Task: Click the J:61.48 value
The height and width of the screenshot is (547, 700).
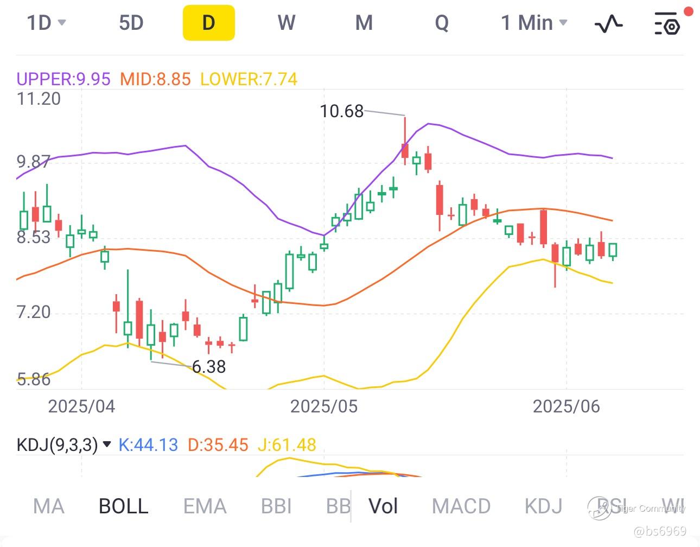Action: point(287,445)
